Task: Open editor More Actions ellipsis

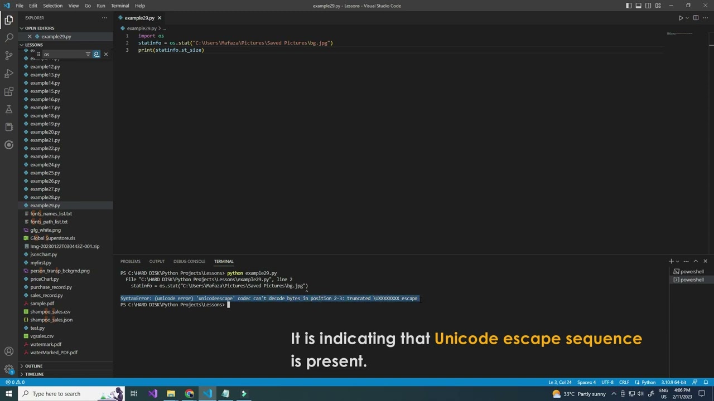Action: (x=706, y=18)
